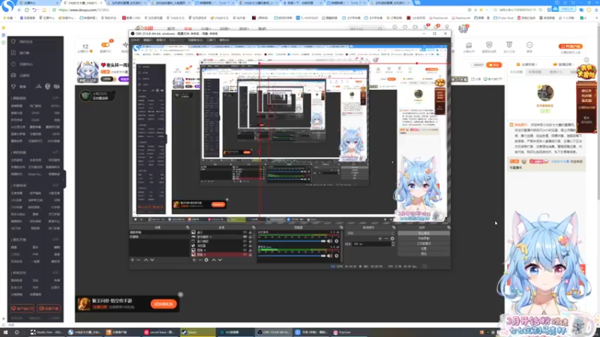Move selected source up in Sources panel

click(x=214, y=260)
